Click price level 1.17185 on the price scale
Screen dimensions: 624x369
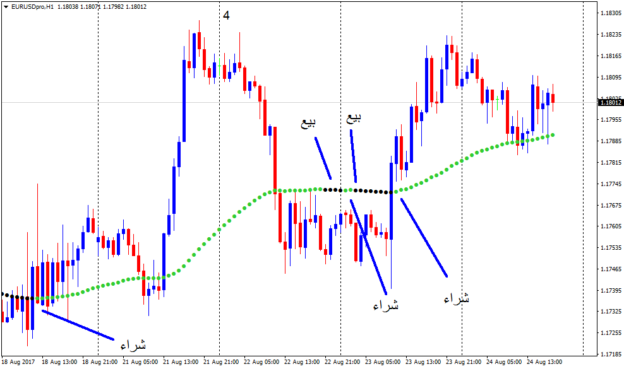611,354
